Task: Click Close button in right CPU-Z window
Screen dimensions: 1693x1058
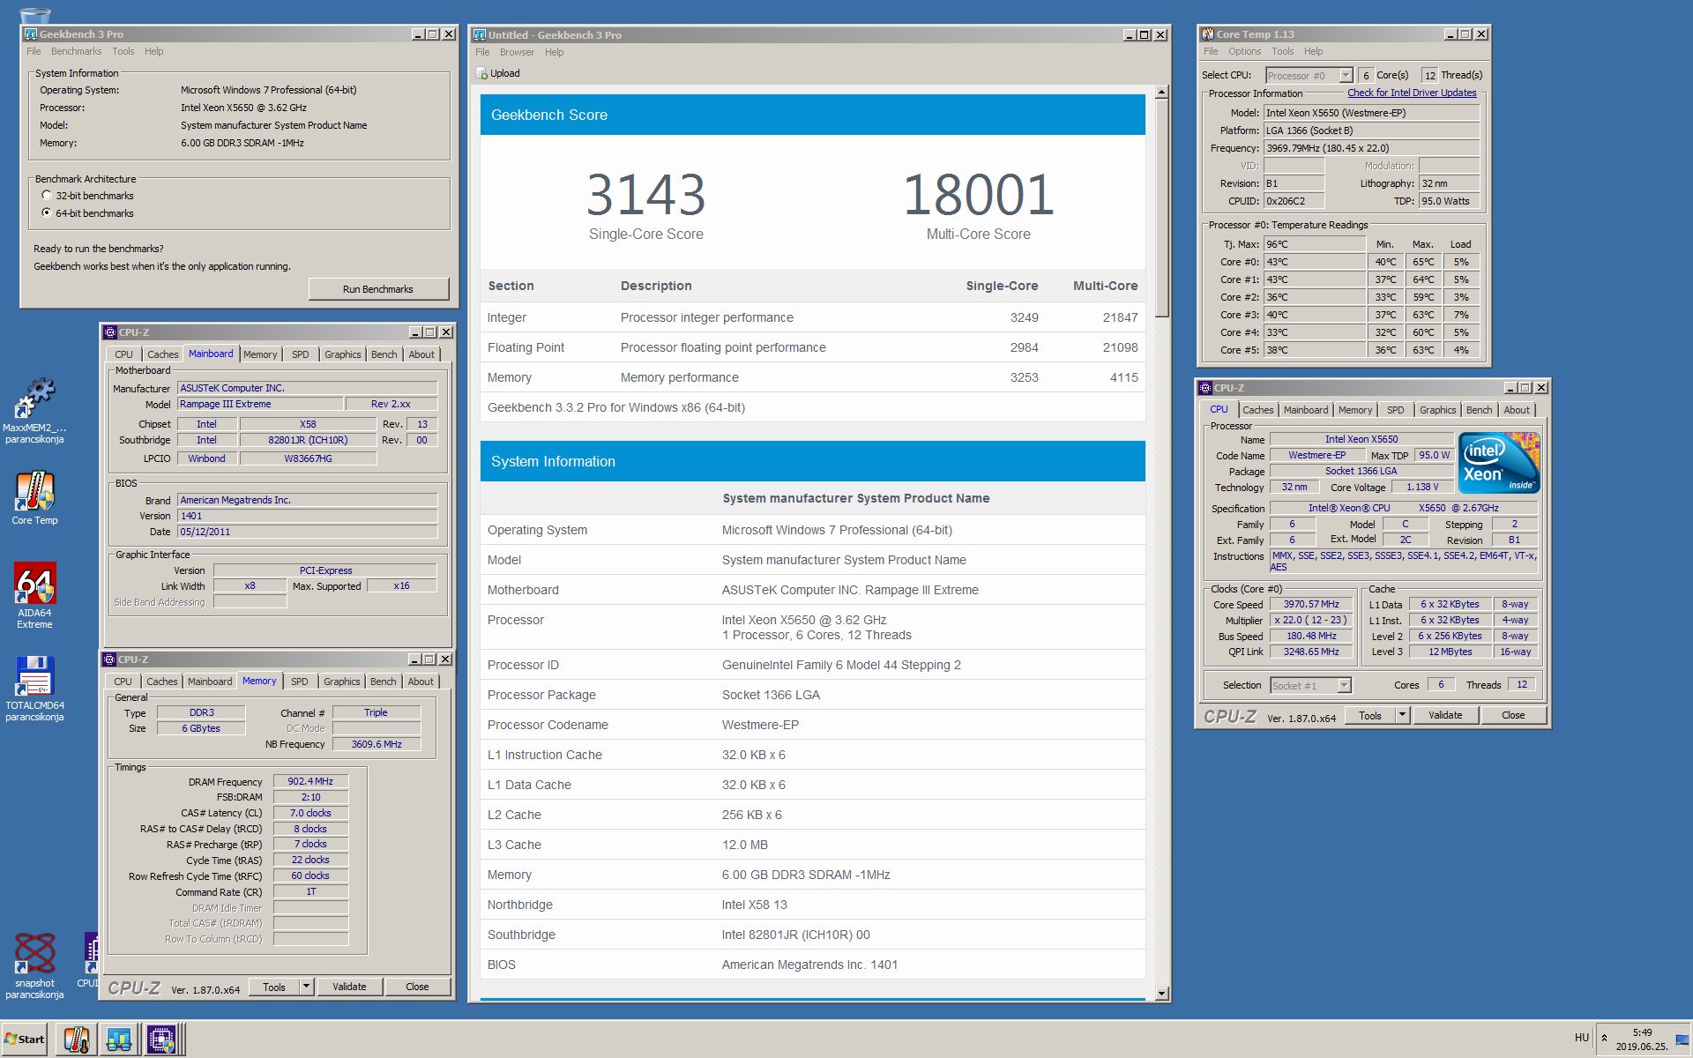Action: click(1513, 715)
